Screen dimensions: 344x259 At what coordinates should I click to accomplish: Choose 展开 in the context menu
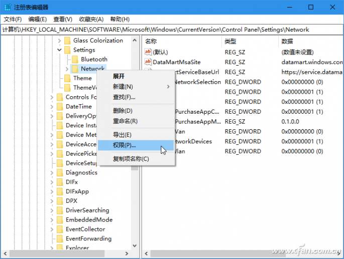136,76
